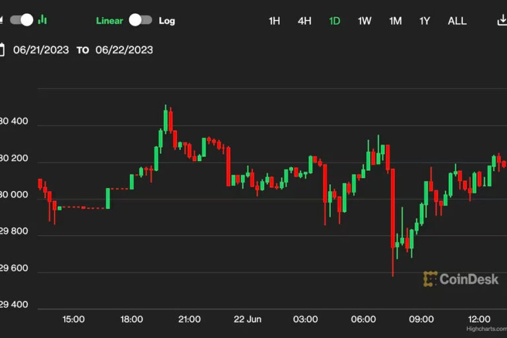The image size is (507, 338).
Task: Select the candlestick chart icon
Action: click(42, 20)
